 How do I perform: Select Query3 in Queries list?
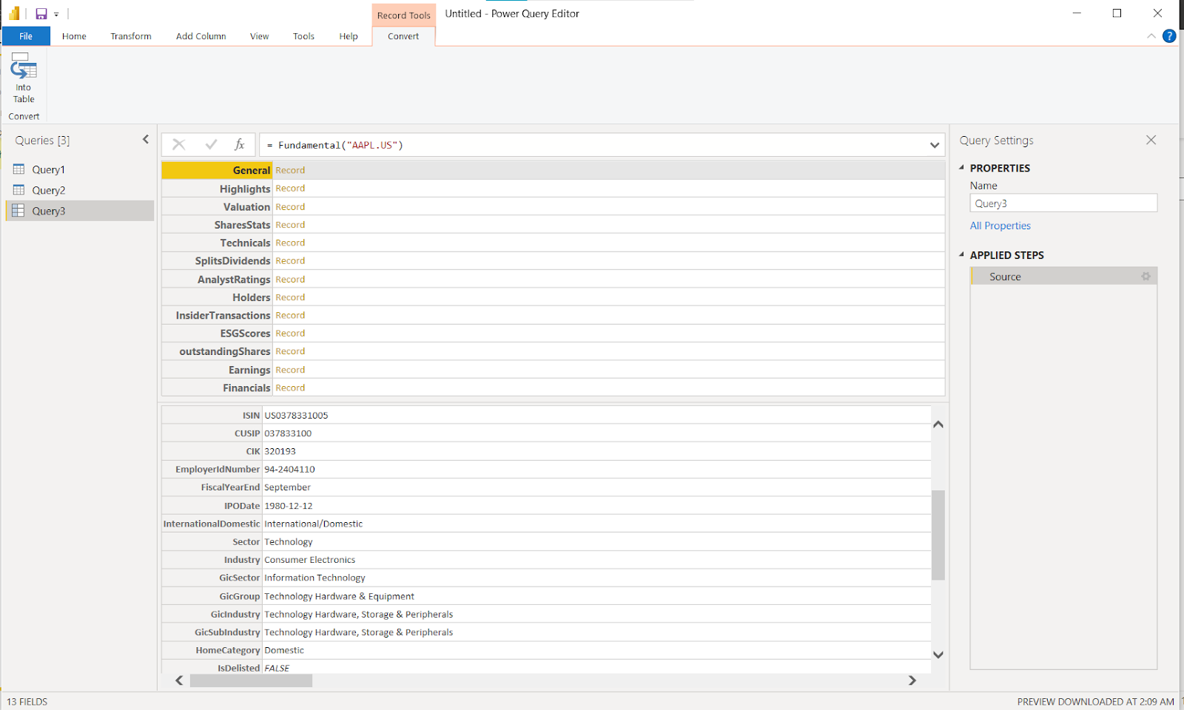coord(80,211)
